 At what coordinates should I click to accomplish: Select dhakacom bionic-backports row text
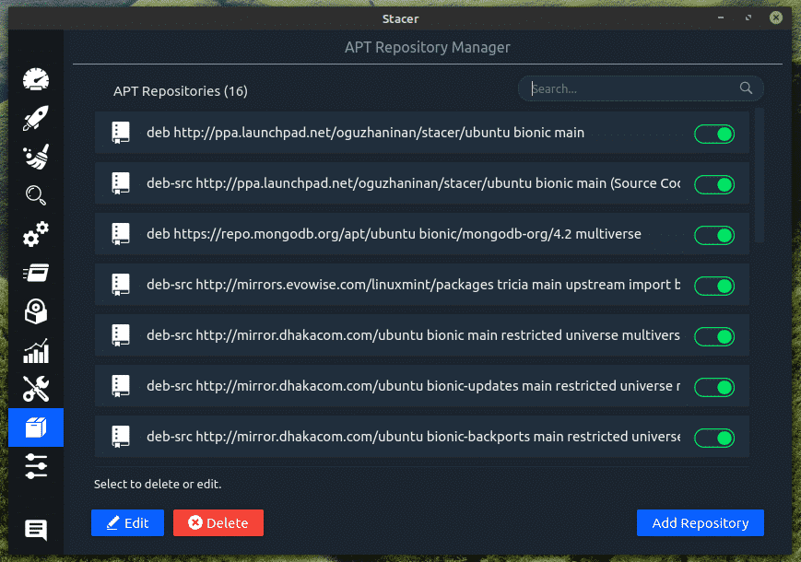[x=413, y=437]
